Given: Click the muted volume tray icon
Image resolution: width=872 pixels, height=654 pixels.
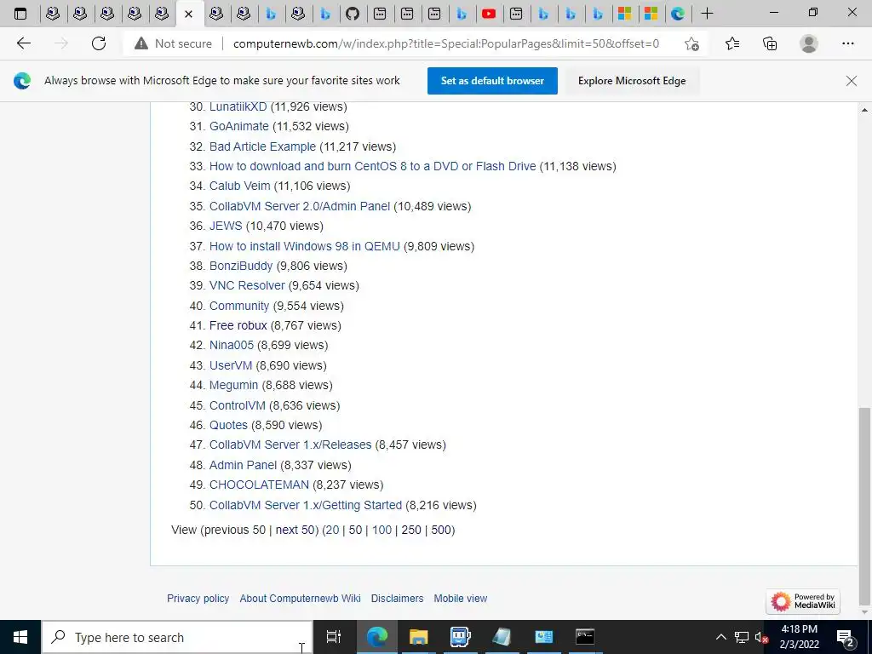Looking at the screenshot, I should coord(761,637).
